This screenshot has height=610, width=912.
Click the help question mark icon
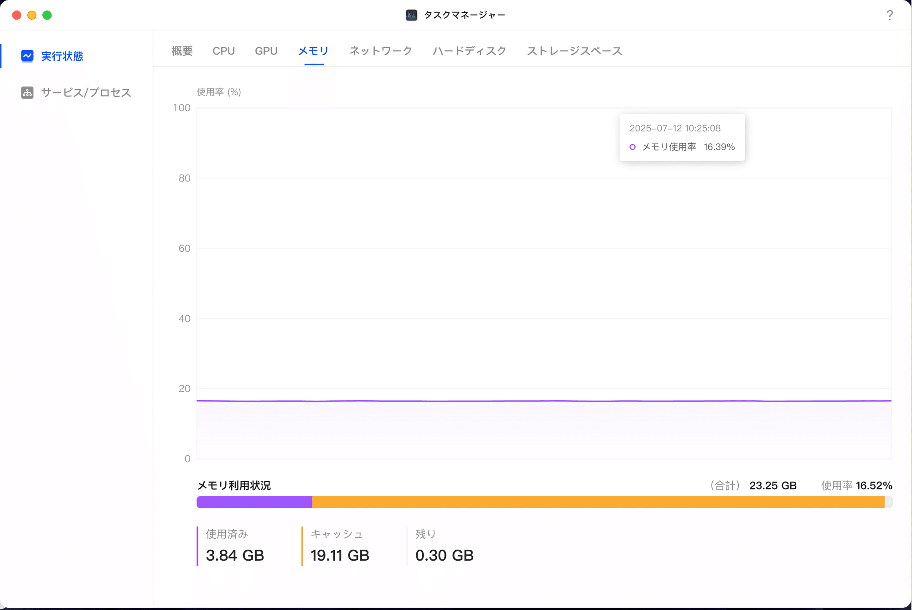(x=889, y=15)
